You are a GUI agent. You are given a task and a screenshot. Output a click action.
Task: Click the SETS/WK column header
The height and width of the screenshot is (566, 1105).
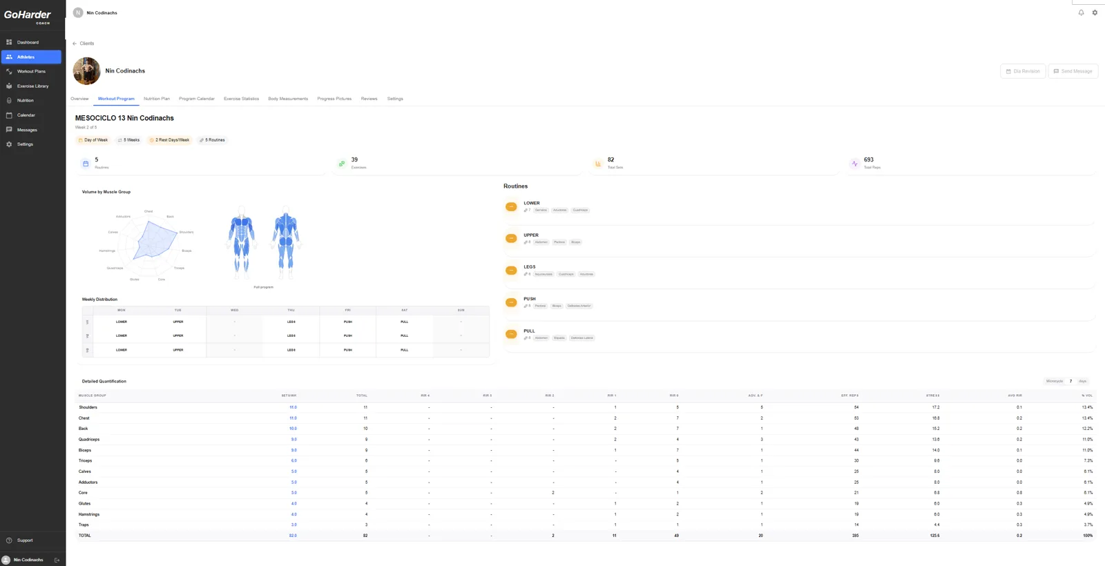(x=289, y=396)
